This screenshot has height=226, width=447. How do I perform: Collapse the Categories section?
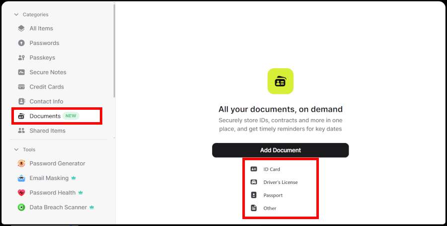(x=16, y=15)
